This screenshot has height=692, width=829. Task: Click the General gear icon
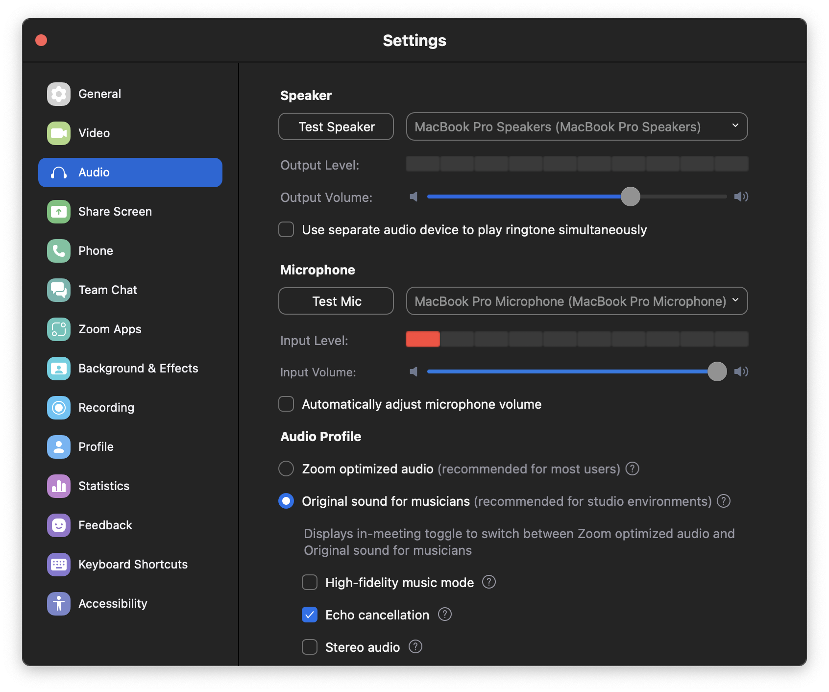pos(59,94)
